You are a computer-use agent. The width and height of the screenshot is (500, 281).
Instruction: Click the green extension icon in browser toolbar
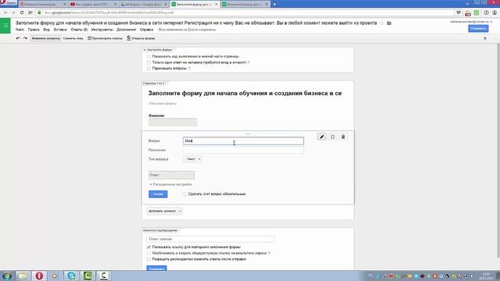coord(477,12)
